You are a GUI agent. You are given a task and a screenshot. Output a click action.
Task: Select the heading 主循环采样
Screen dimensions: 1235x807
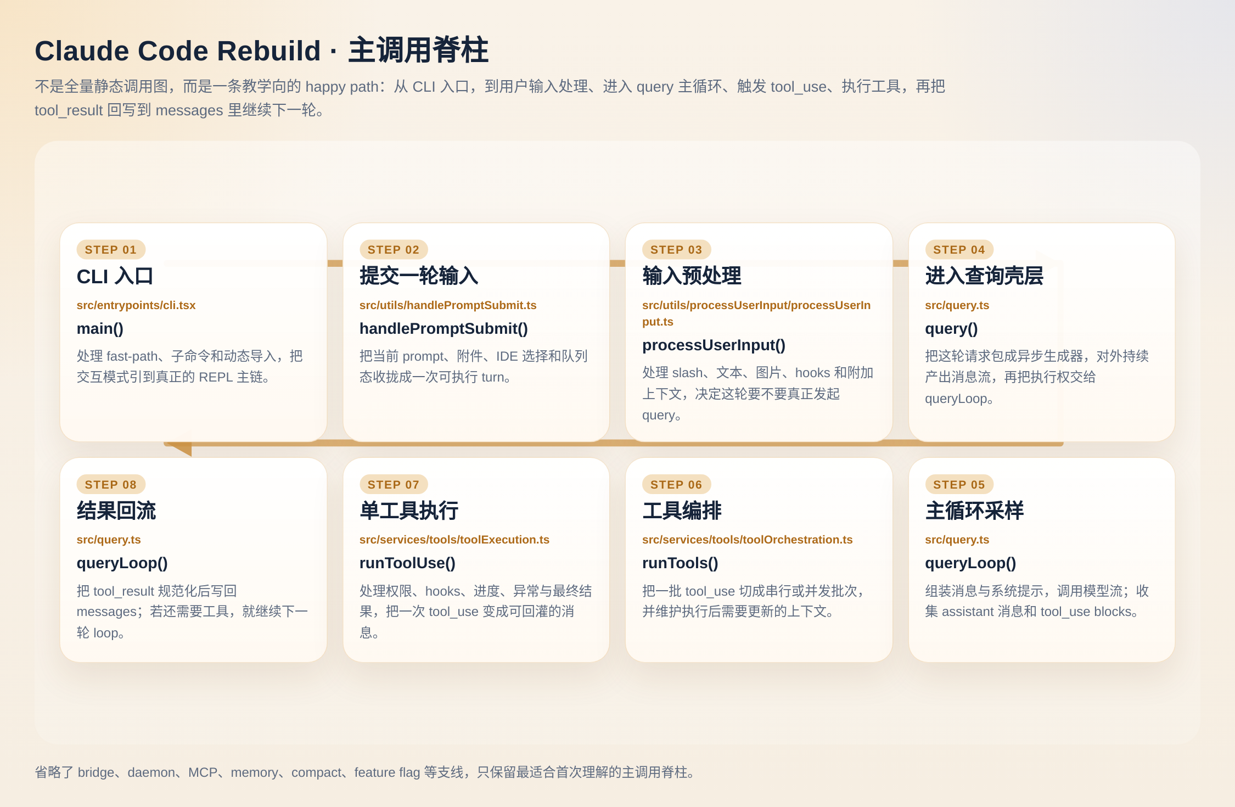pos(974,511)
